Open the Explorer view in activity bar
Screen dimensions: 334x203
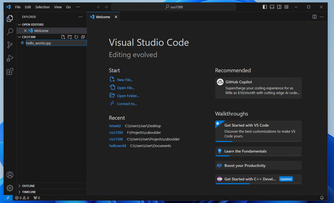pyautogui.click(x=10, y=18)
